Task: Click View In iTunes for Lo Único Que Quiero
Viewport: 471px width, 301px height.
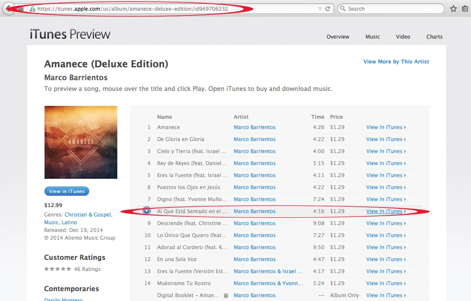Action: 386,235
